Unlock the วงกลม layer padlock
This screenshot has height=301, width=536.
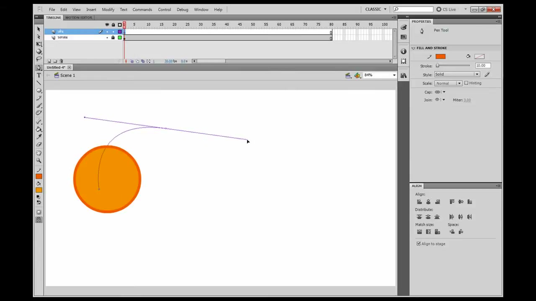[x=113, y=38]
